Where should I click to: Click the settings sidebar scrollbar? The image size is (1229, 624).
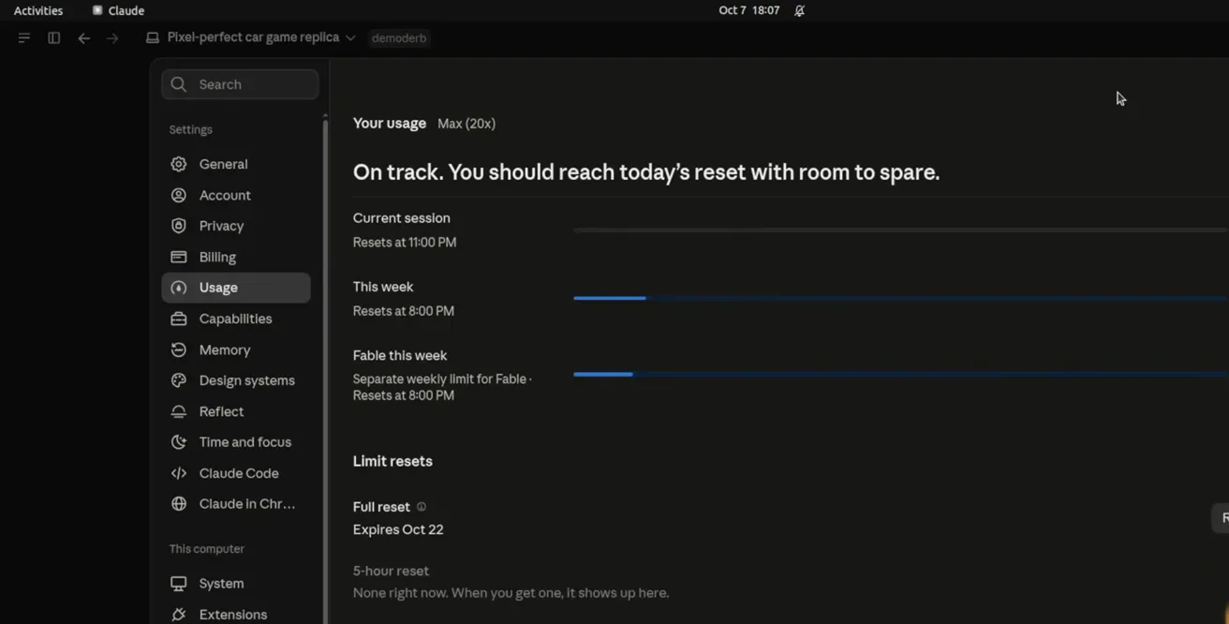click(325, 370)
